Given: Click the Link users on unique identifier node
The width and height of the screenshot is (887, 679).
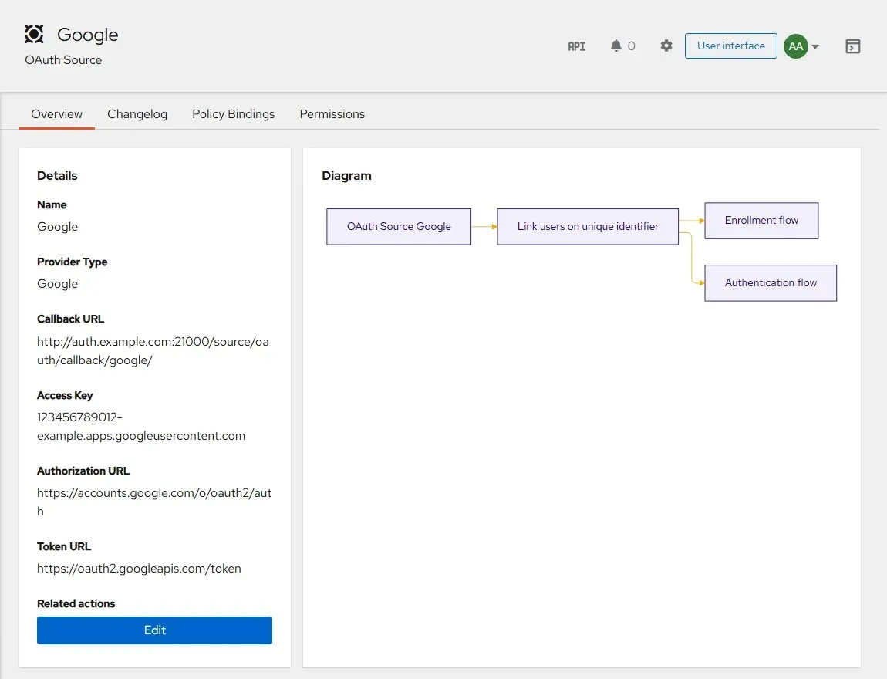Looking at the screenshot, I should pyautogui.click(x=588, y=226).
